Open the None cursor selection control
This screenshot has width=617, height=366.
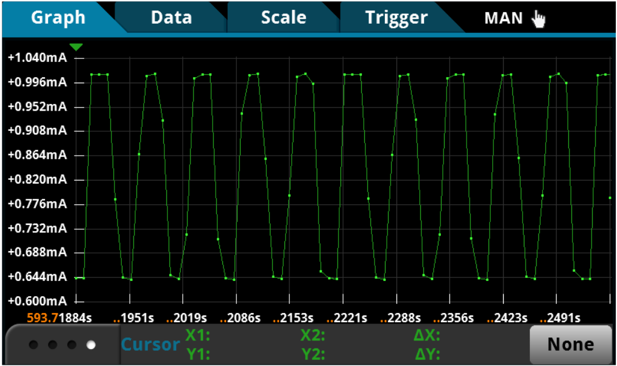(571, 344)
